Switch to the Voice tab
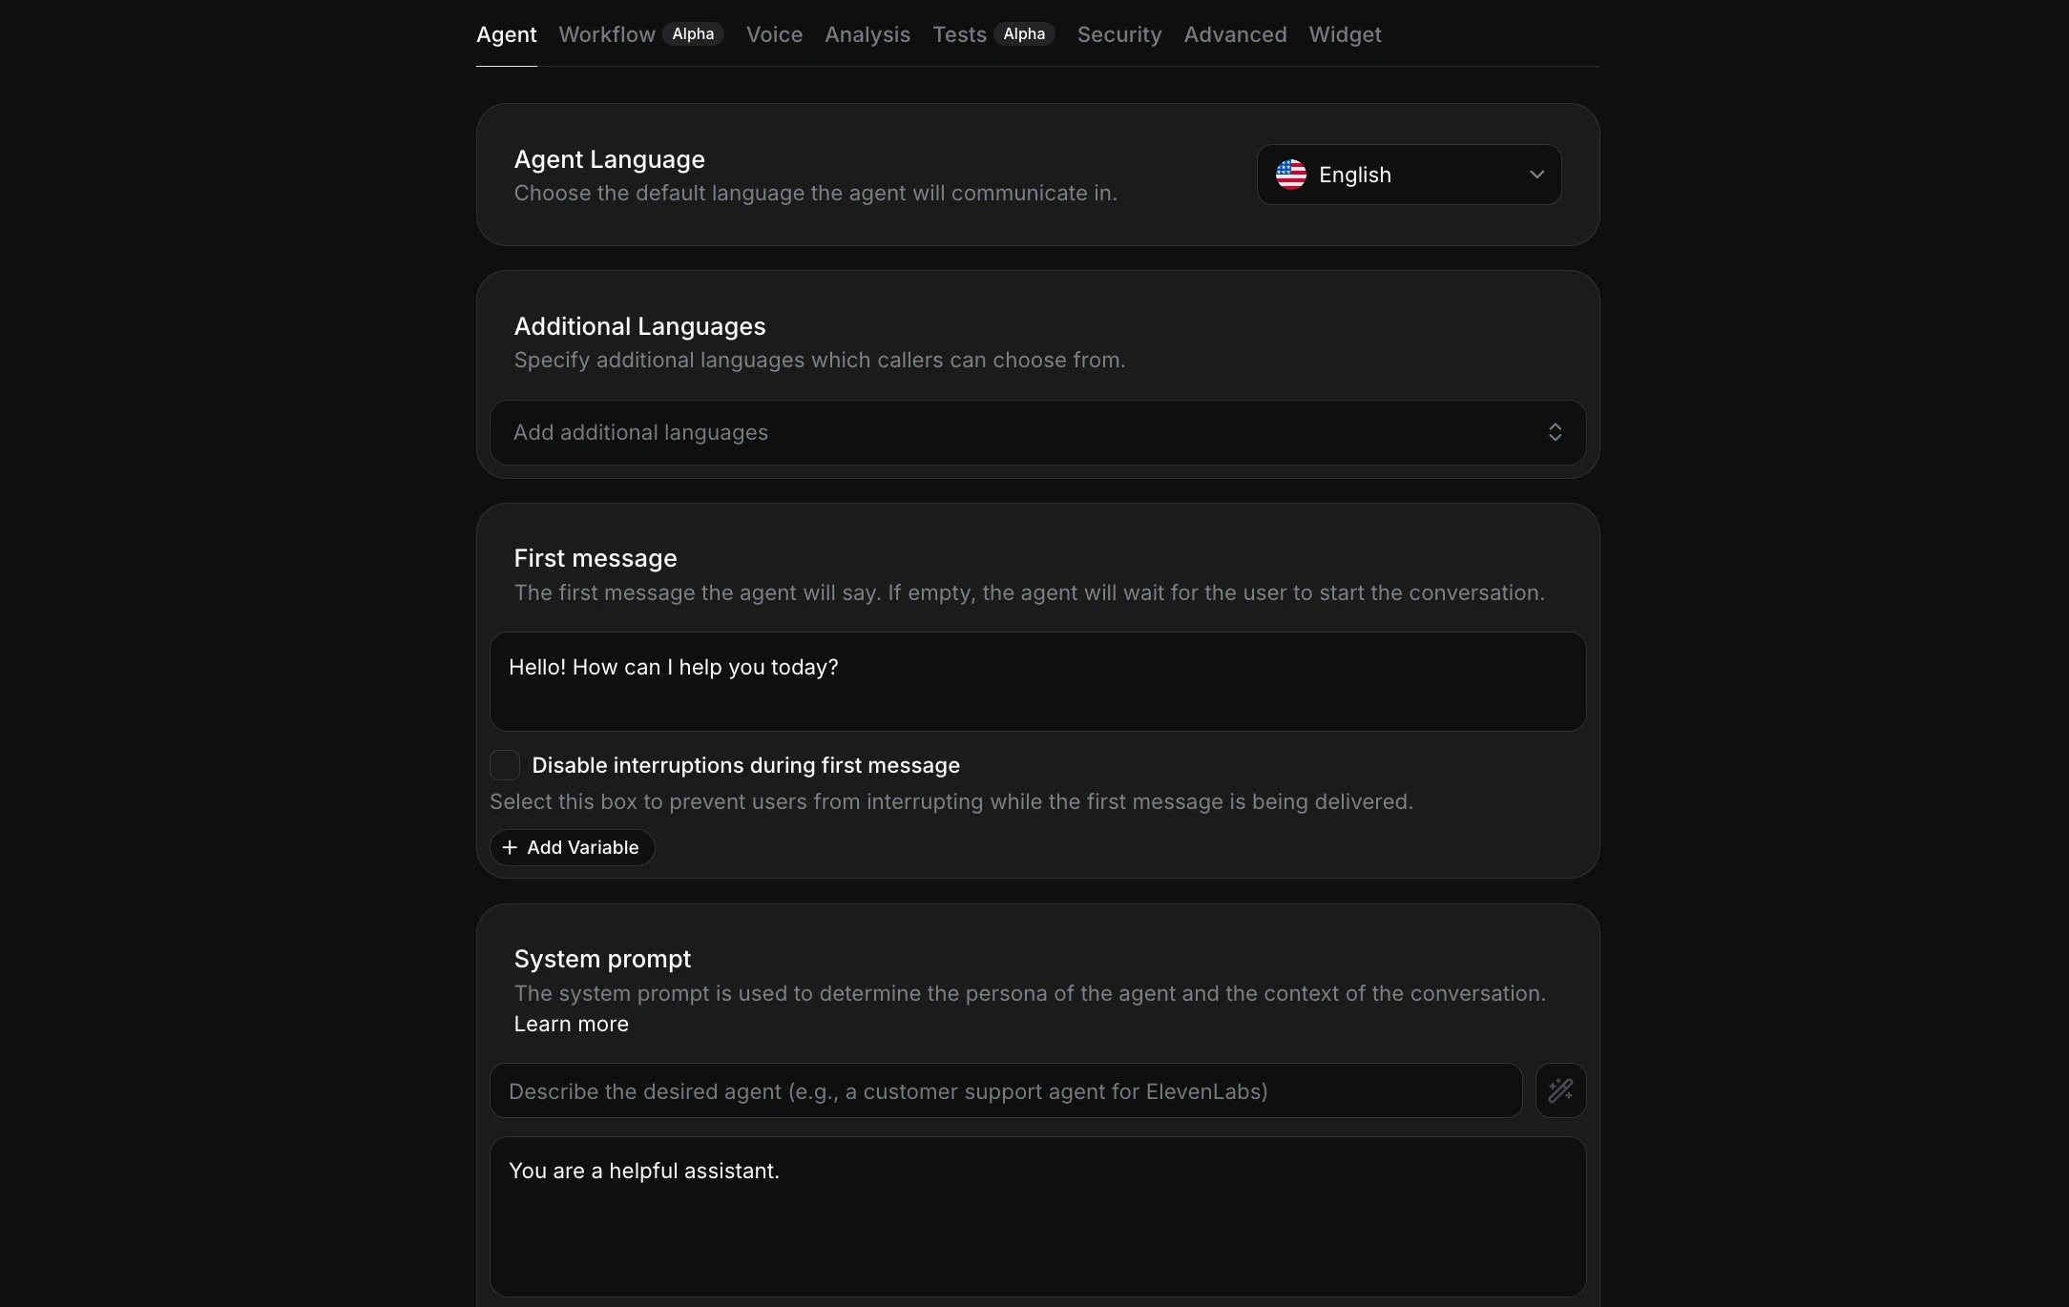This screenshot has height=1307, width=2069. [773, 34]
